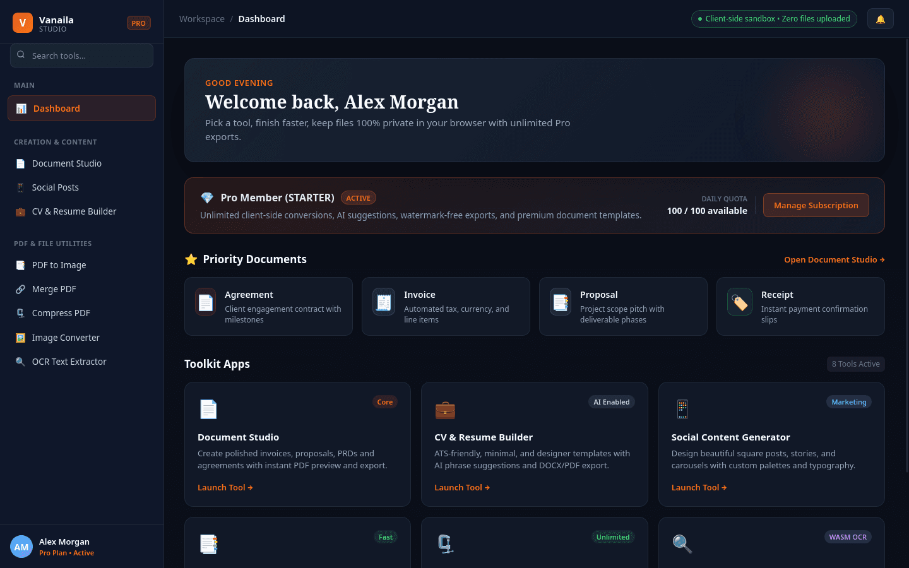Click the Workspace breadcrumb link
909x568 pixels.
[x=202, y=19]
